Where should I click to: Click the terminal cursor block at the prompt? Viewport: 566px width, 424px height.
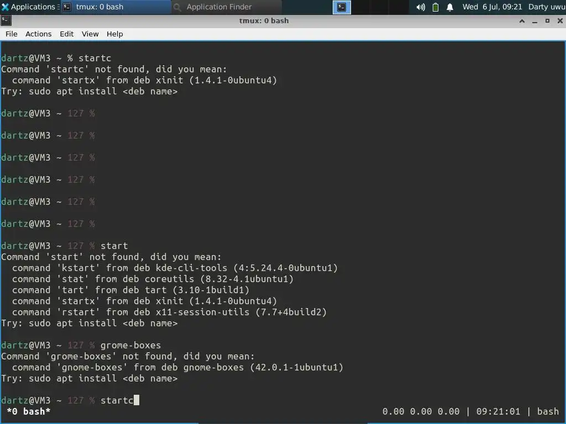tap(137, 400)
